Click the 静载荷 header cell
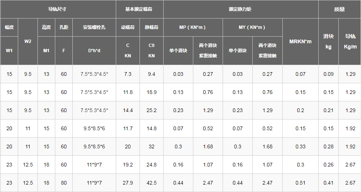 pyautogui.click(x=151, y=27)
